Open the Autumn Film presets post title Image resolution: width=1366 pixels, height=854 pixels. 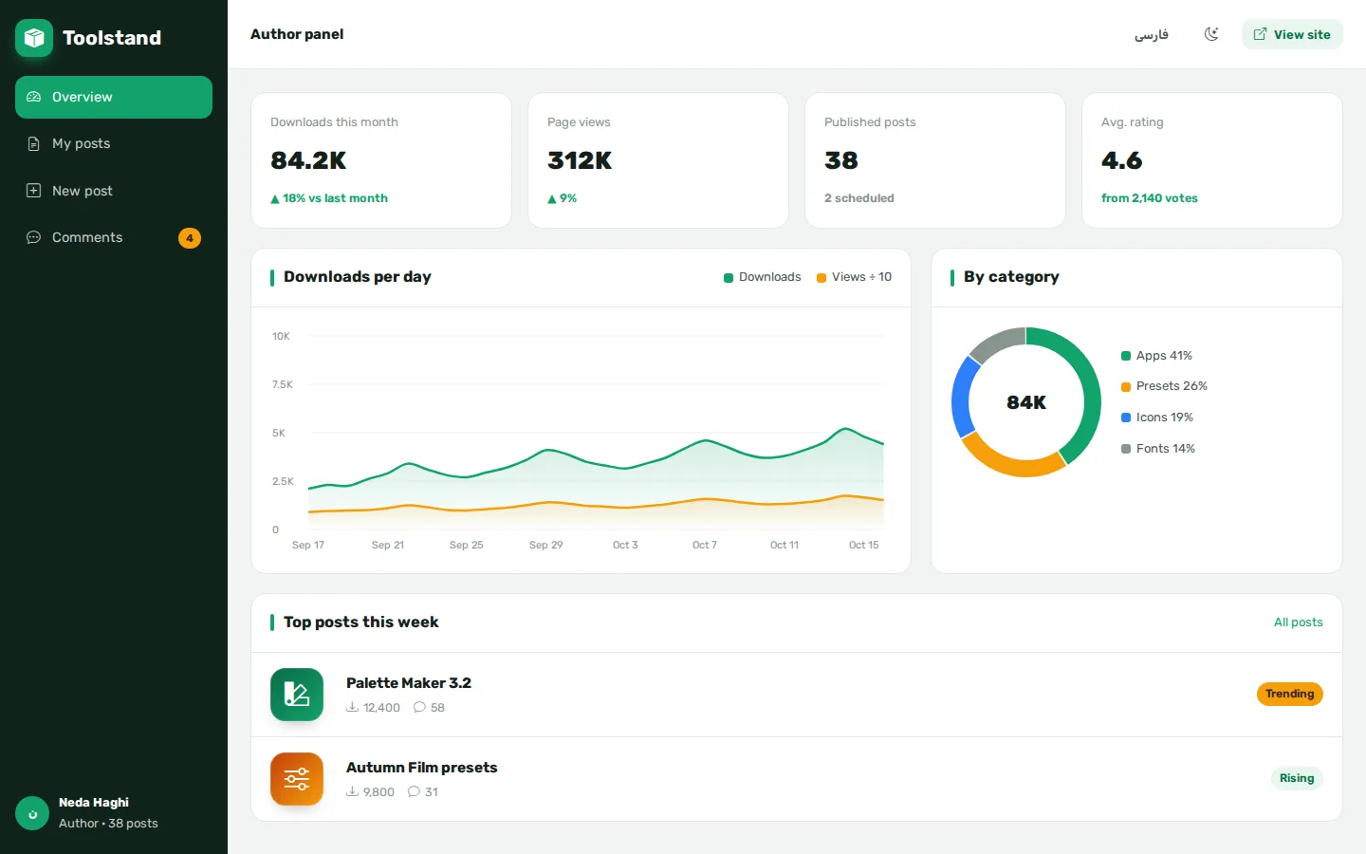pyautogui.click(x=422, y=768)
